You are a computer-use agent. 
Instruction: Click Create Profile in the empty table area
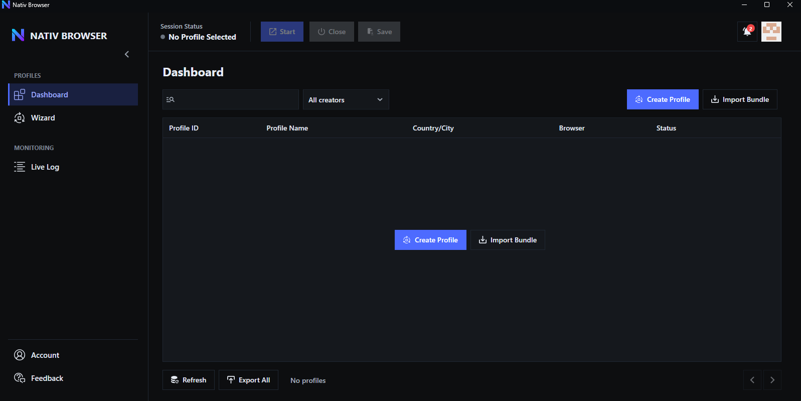430,240
